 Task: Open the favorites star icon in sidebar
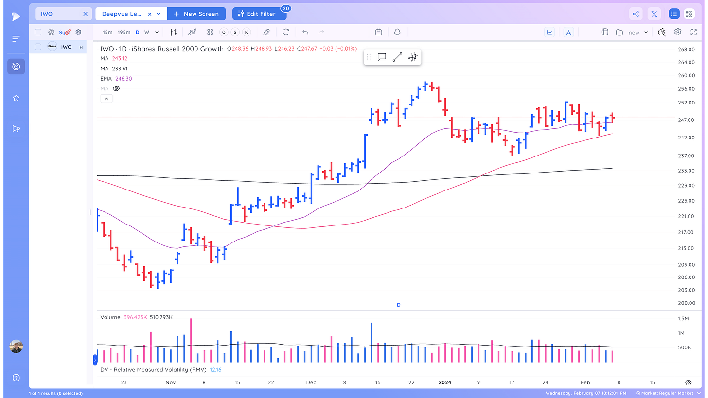(16, 98)
